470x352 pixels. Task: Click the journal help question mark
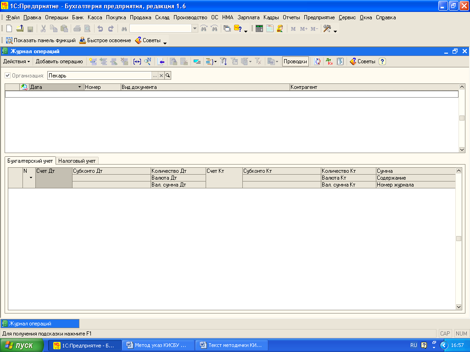coord(382,61)
